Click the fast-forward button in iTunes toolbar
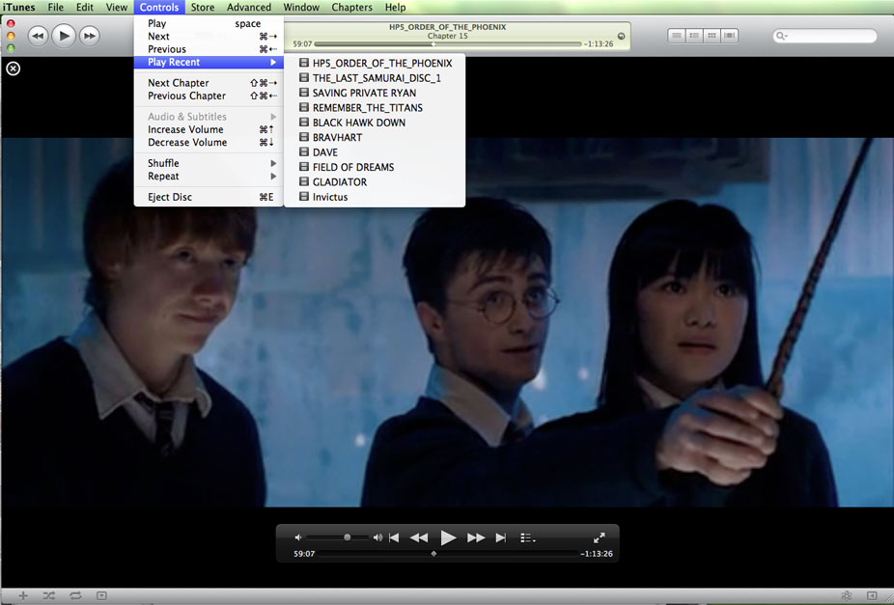 coord(90,36)
